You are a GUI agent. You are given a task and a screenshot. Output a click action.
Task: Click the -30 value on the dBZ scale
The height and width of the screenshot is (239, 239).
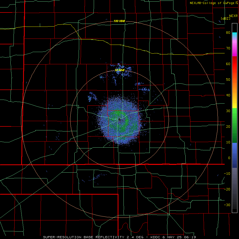[227, 205]
